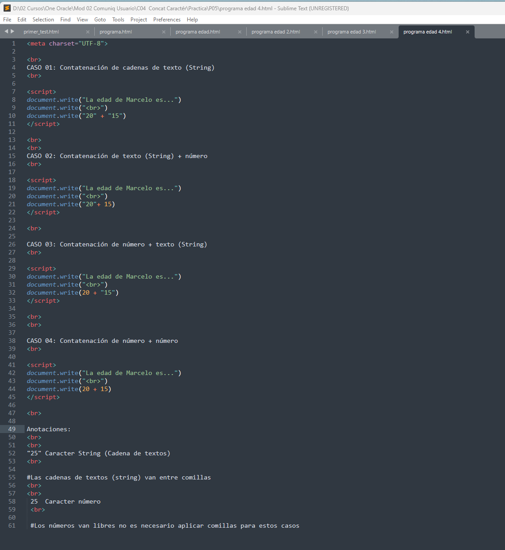Open the View menu

pyautogui.click(x=83, y=20)
